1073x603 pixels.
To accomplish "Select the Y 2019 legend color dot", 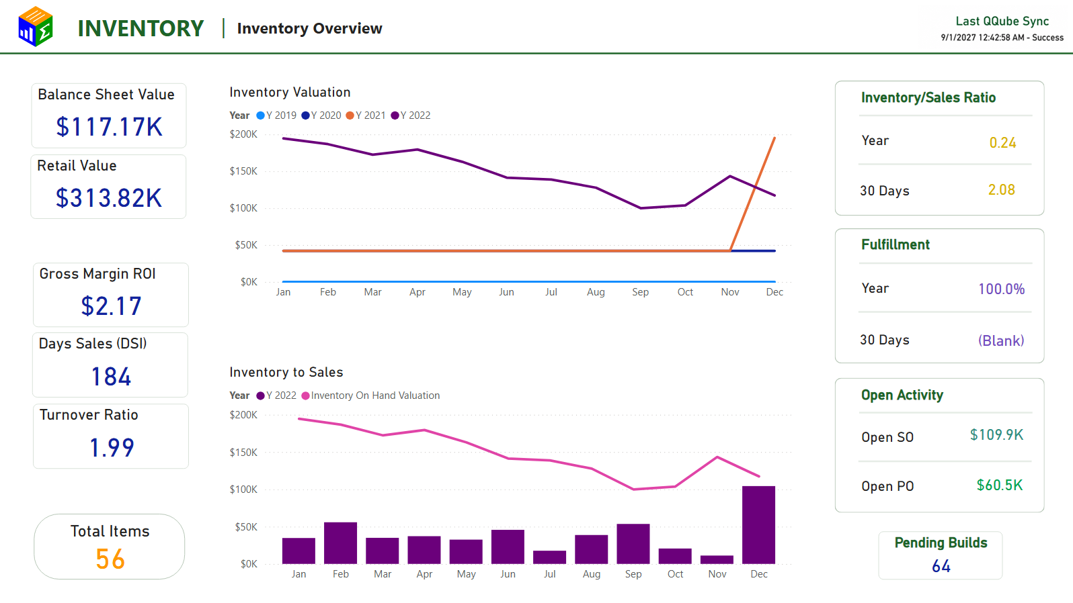I will coord(261,115).
